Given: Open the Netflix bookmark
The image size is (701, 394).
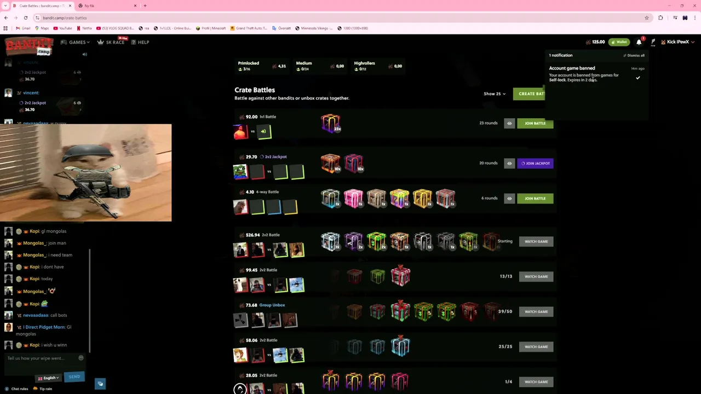Looking at the screenshot, I should [84, 28].
